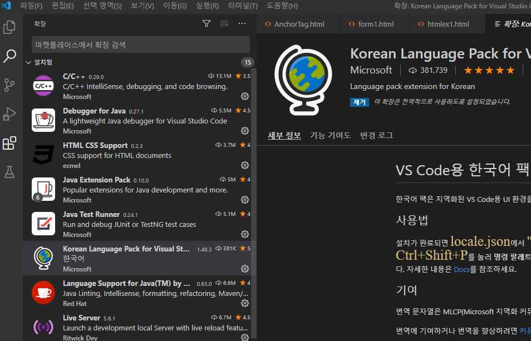Select the 변경 로그 changelog tab
This screenshot has height=341, width=531.
(x=377, y=135)
